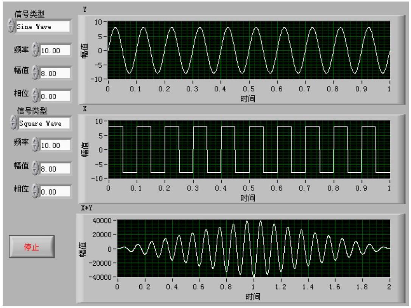411x308 pixels.
Task: Click the 幅值 stepper in Sine Wave group
Action: 35,73
